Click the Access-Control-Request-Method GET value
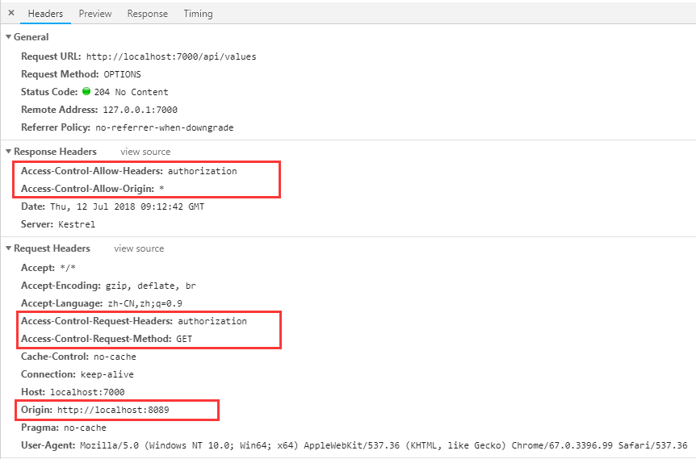 tap(184, 339)
